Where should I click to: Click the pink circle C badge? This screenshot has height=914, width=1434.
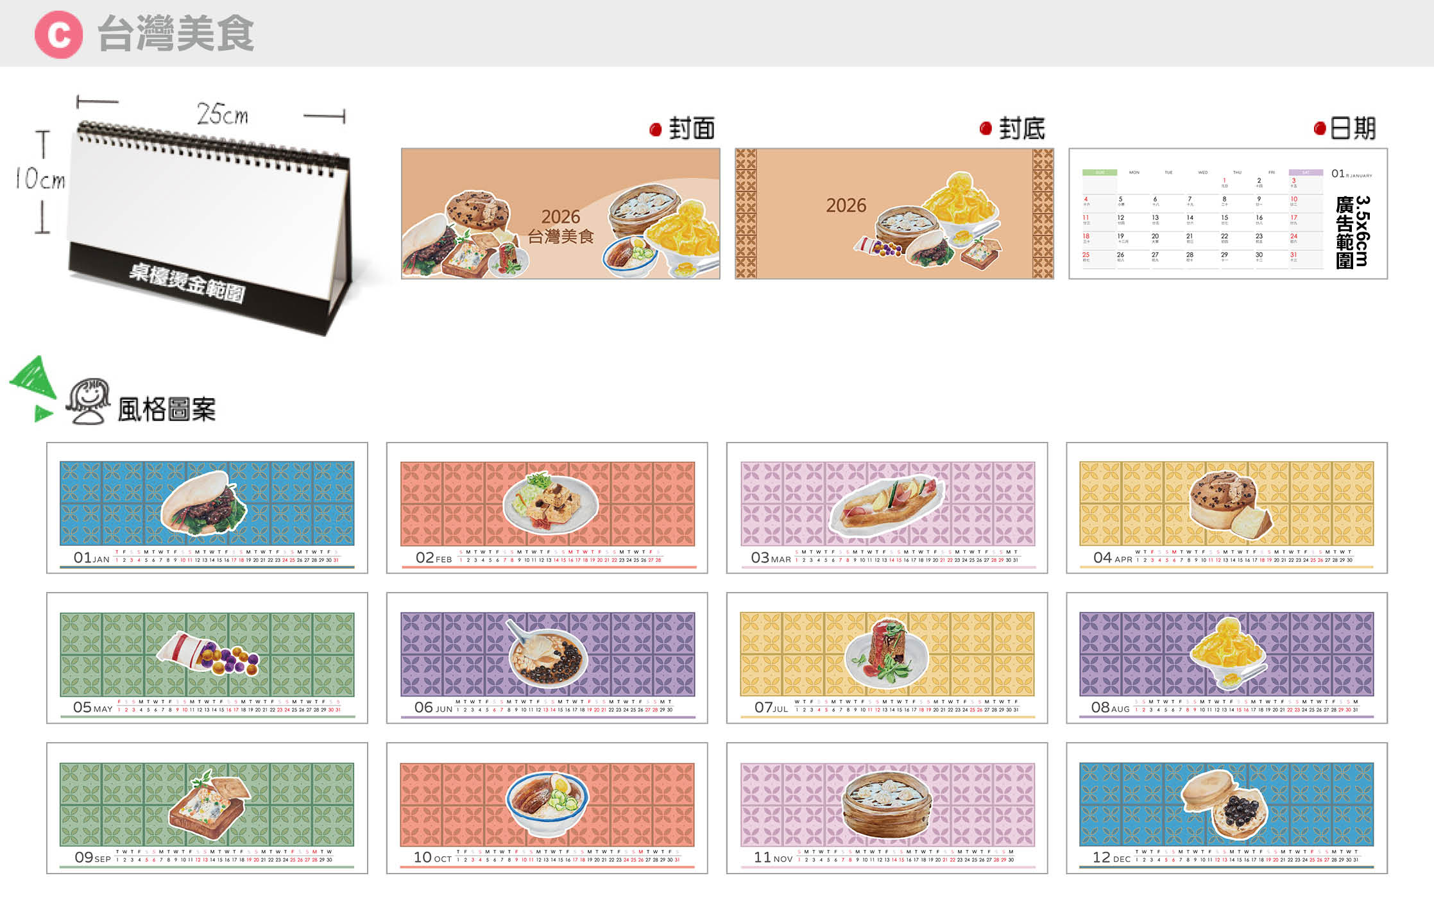pos(58,35)
